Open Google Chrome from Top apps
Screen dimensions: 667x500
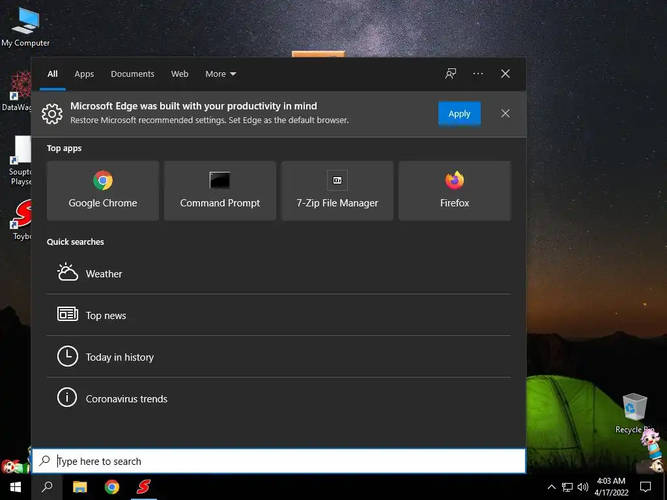pos(103,191)
